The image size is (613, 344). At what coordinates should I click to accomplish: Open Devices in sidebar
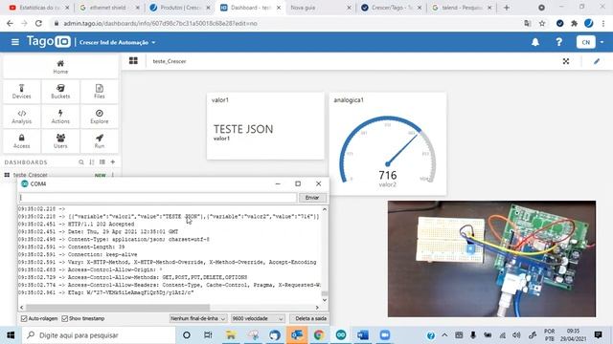click(21, 92)
